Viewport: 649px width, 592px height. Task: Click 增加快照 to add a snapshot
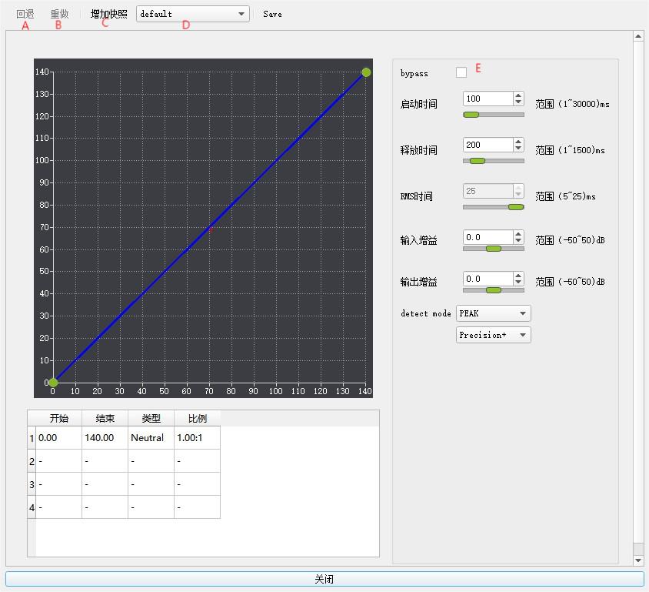109,14
